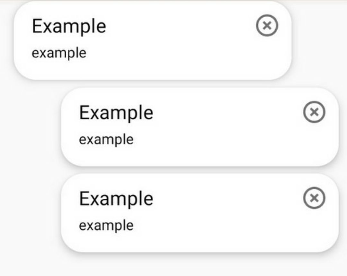Open the bottom card's "Example" title text
347x276 pixels.
pos(116,199)
